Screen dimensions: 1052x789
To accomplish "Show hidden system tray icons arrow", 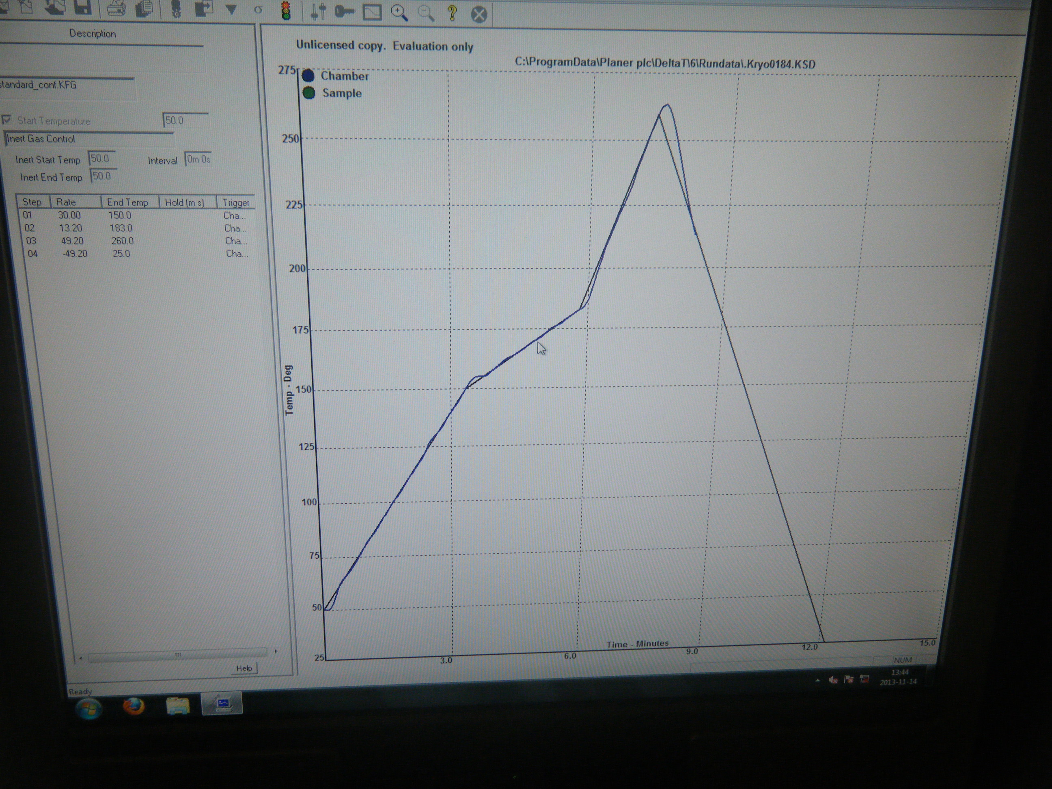I will (817, 681).
